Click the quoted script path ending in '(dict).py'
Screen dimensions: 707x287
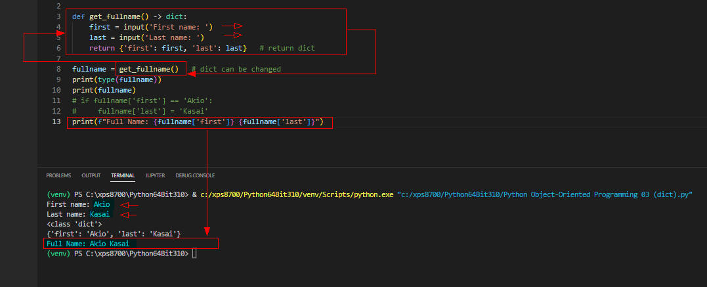pyautogui.click(x=545, y=194)
